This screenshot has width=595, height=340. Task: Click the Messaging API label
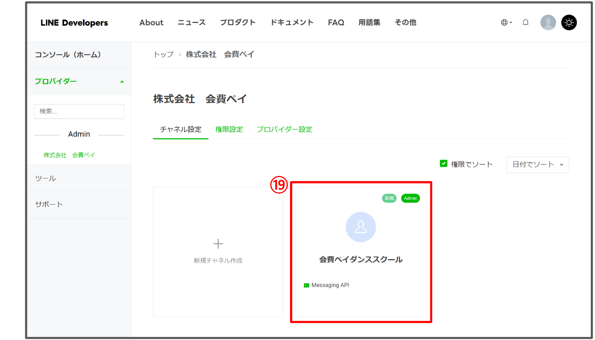(x=330, y=285)
